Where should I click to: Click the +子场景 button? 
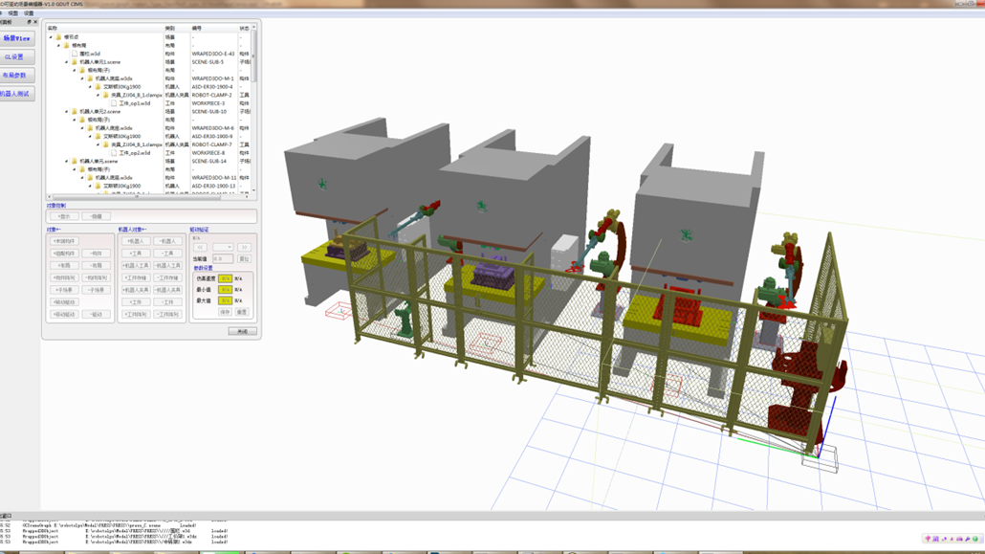click(64, 290)
